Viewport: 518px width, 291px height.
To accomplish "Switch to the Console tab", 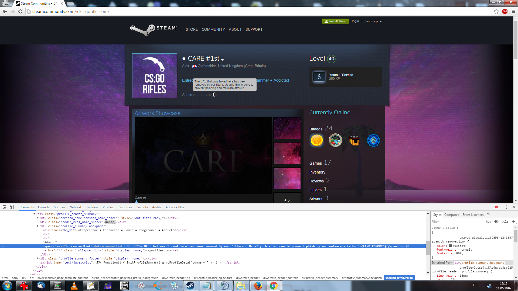I will (x=44, y=207).
